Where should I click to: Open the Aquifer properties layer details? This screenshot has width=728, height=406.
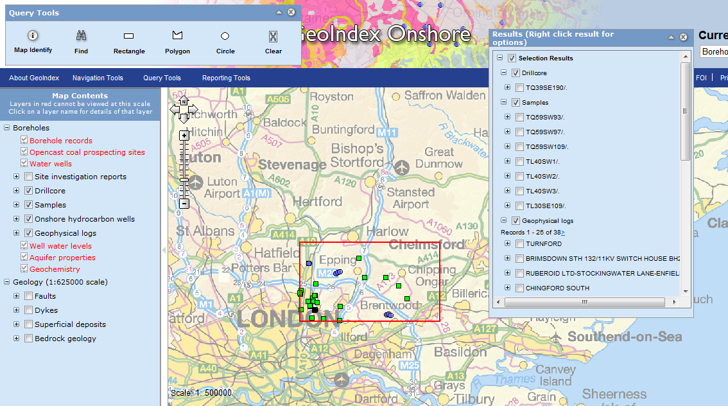point(62,258)
